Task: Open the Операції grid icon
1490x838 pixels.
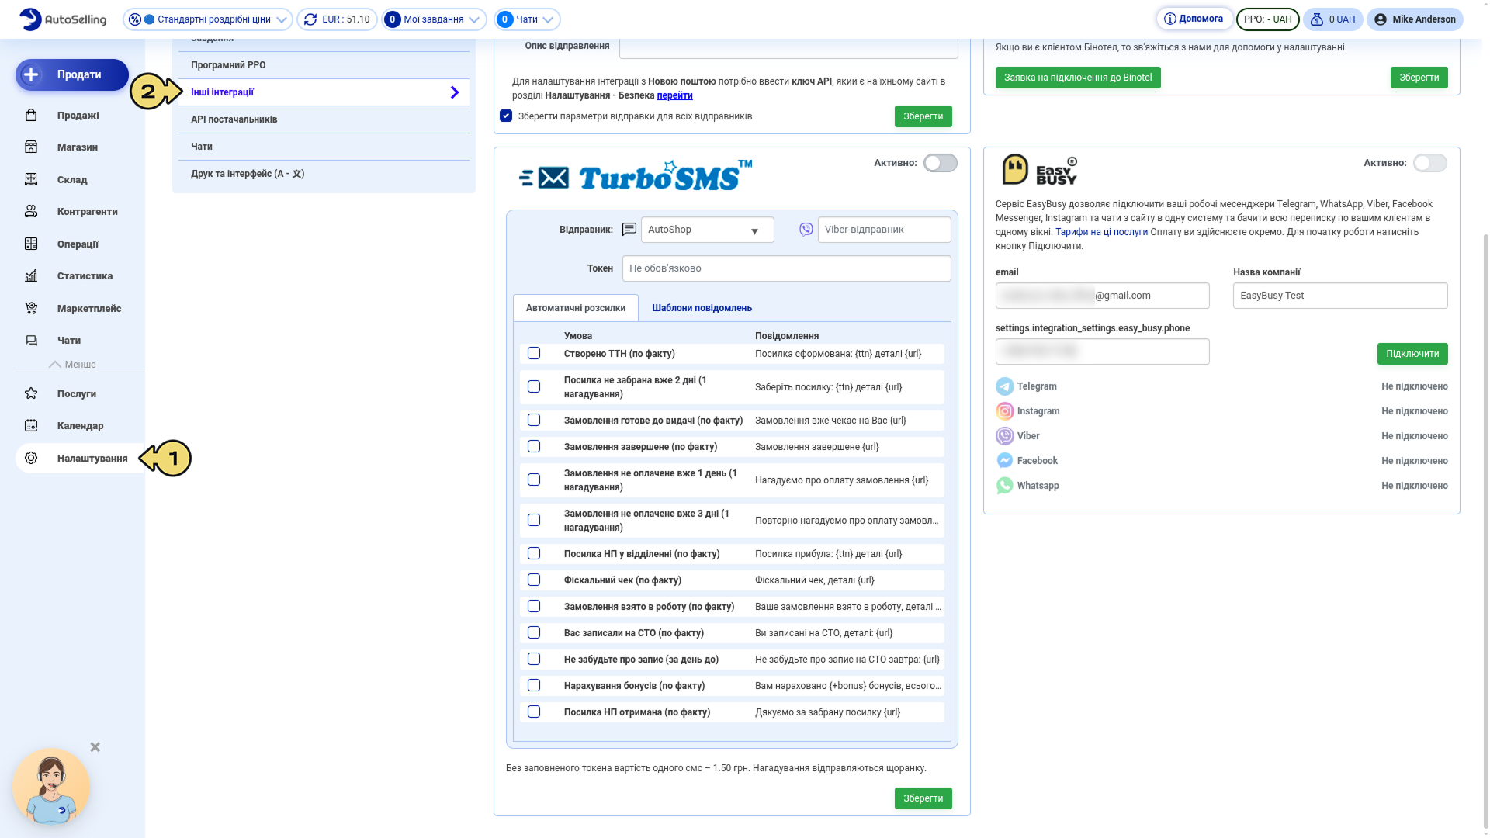Action: (x=31, y=244)
